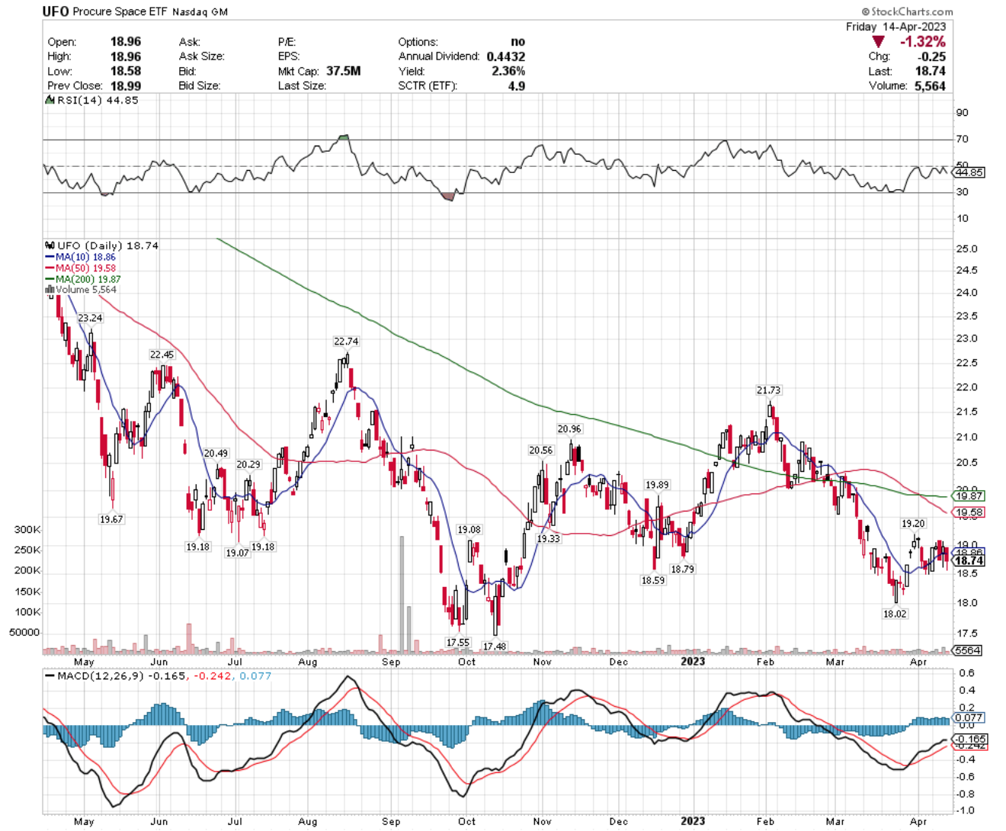Click the 17.48 October low label
1006x831 pixels.
495,646
